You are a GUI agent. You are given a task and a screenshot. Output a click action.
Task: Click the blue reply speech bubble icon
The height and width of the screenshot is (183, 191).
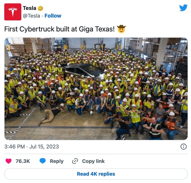pos(43,161)
